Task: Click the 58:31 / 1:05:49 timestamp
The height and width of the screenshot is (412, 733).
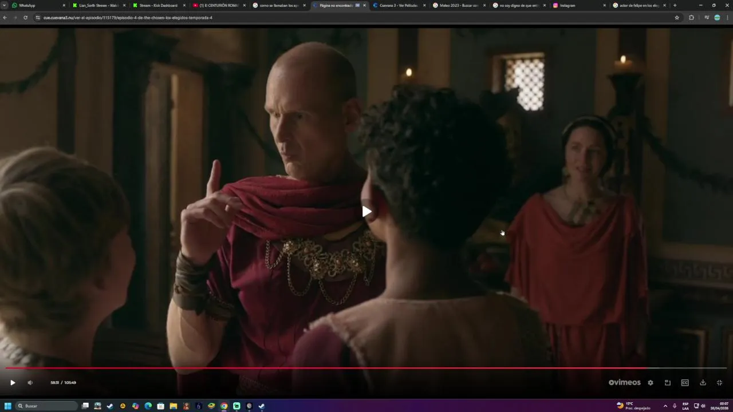Action: (x=63, y=383)
